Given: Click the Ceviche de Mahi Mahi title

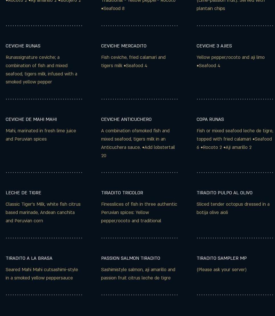Looking at the screenshot, I should [x=31, y=119].
